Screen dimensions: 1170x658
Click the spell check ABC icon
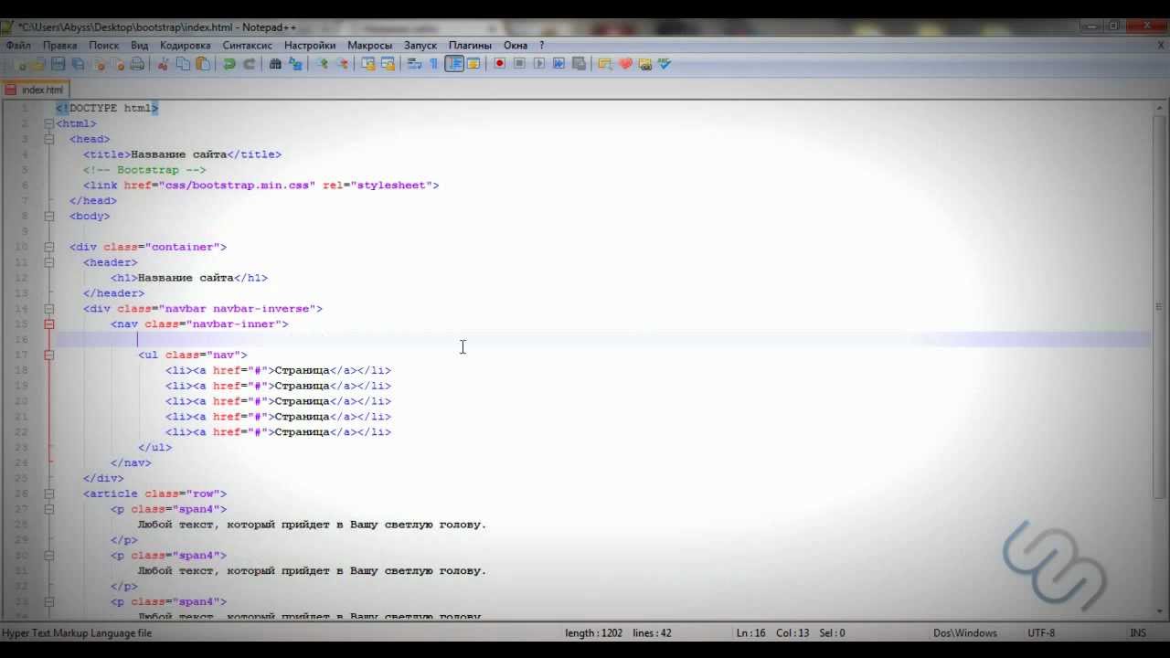(665, 64)
